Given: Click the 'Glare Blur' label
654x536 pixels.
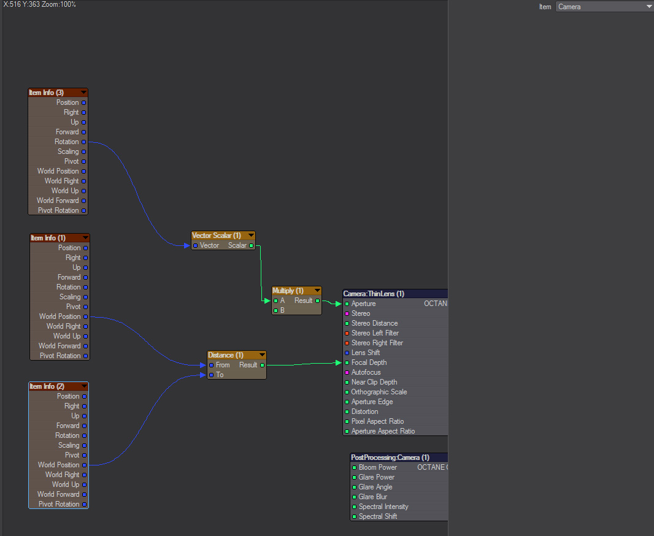Looking at the screenshot, I should coord(373,497).
